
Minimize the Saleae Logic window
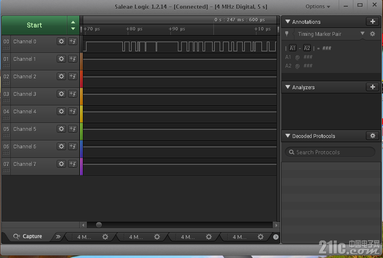[x=346, y=6]
